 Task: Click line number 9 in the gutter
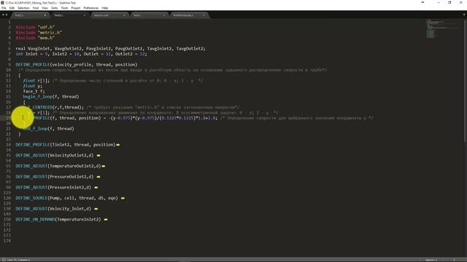coord(9,65)
